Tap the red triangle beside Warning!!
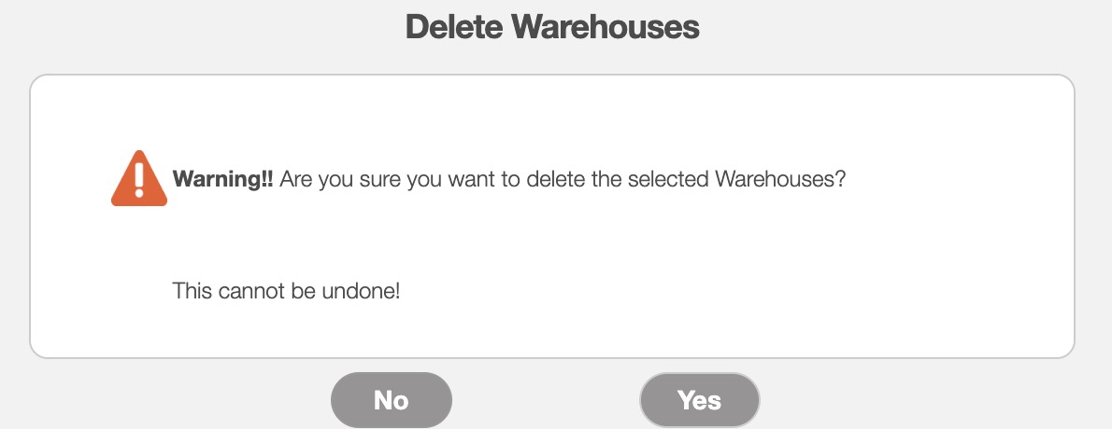1112x429 pixels. tap(139, 178)
